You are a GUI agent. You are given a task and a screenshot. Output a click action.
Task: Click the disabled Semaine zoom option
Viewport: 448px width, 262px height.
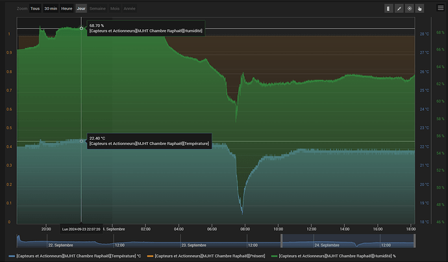[x=97, y=8]
